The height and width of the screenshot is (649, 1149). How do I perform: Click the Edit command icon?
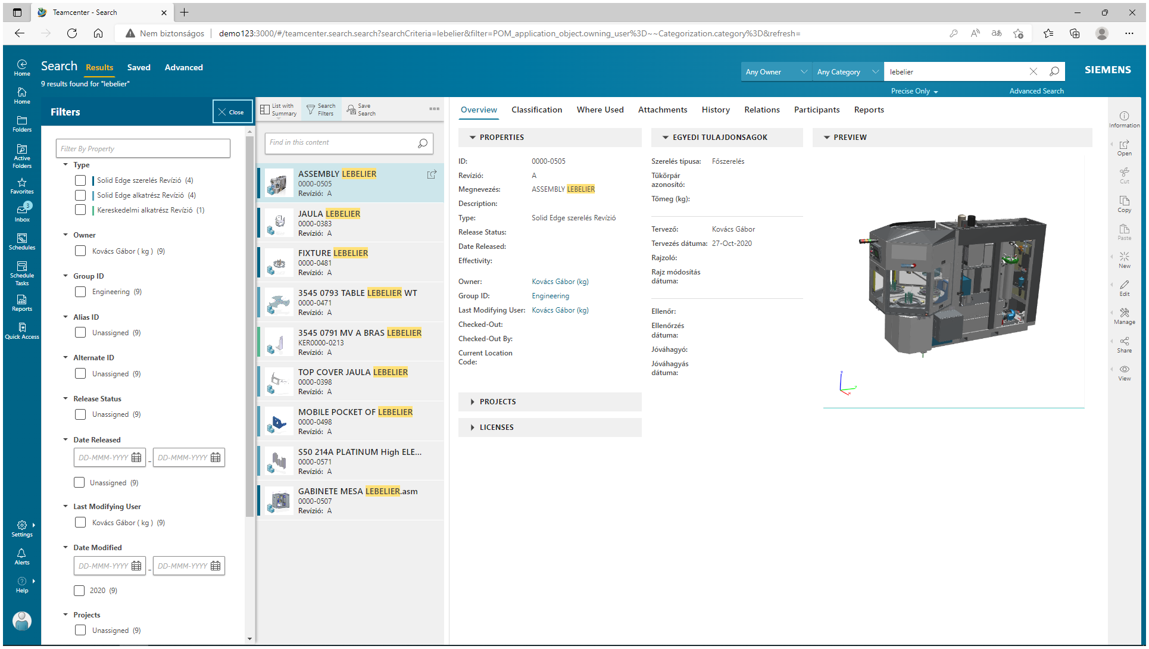pos(1124,288)
